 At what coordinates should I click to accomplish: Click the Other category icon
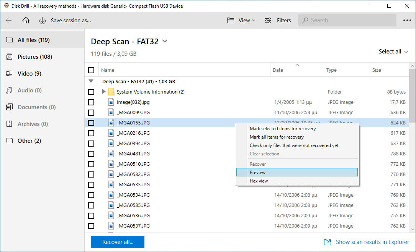pyautogui.click(x=9, y=141)
